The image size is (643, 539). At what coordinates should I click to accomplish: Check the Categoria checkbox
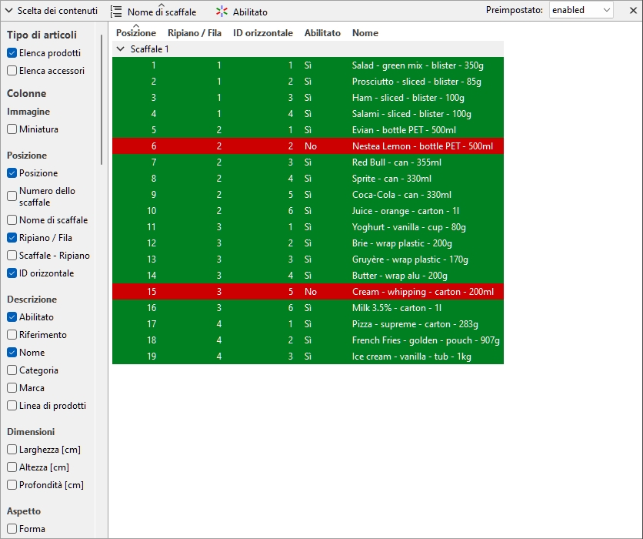point(12,370)
